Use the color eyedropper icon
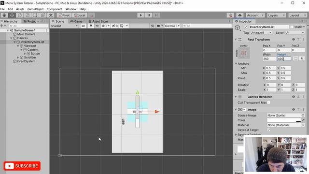309x174 pixels. [x=303, y=120]
